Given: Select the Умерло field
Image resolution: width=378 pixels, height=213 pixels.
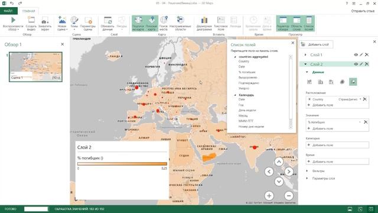Looking at the screenshot, I should click(x=244, y=88).
